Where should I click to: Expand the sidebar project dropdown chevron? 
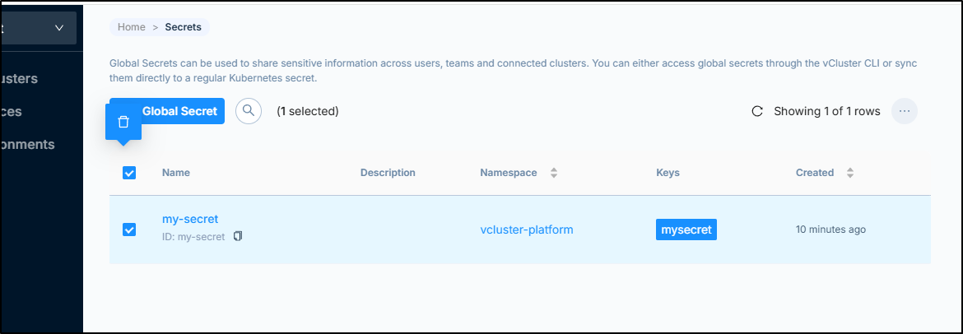click(59, 28)
